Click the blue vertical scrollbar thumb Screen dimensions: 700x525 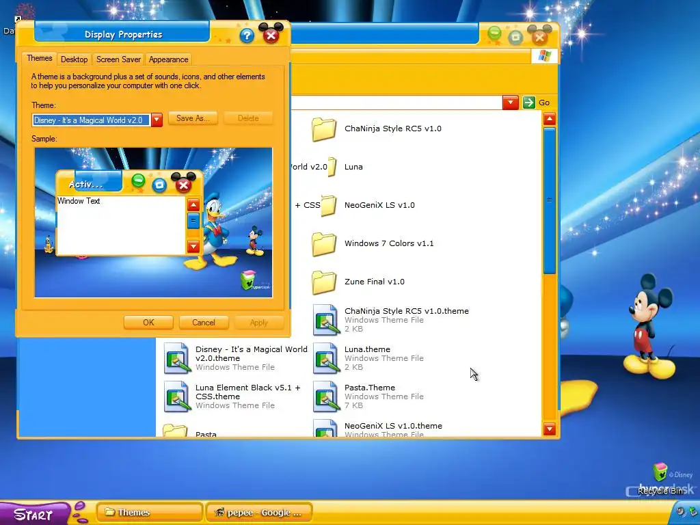click(550, 201)
